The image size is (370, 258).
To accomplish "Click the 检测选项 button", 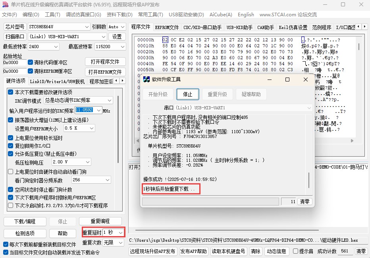I will (x=25, y=233).
